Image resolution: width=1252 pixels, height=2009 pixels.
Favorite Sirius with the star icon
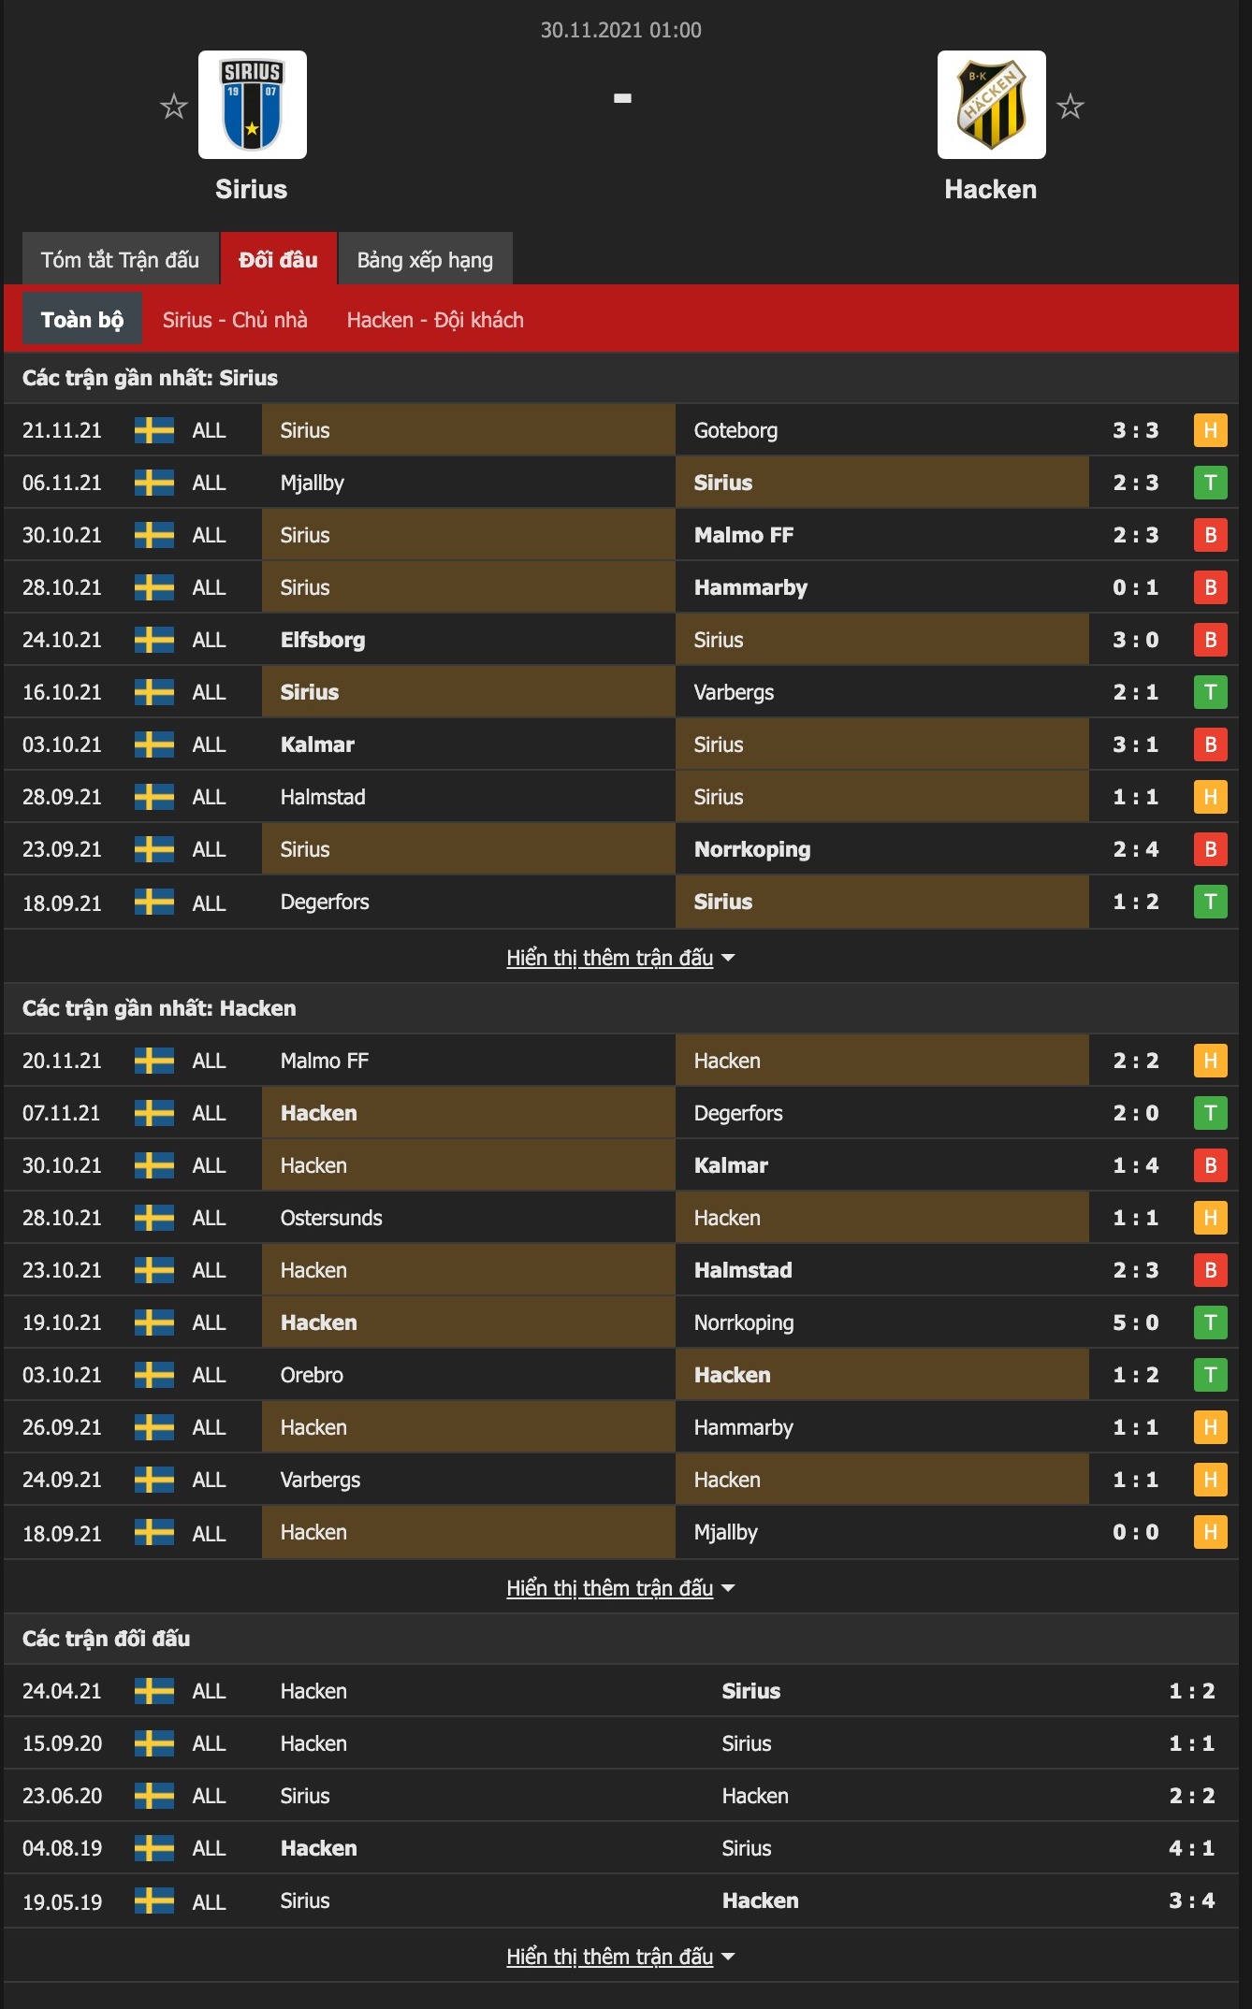pos(174,107)
